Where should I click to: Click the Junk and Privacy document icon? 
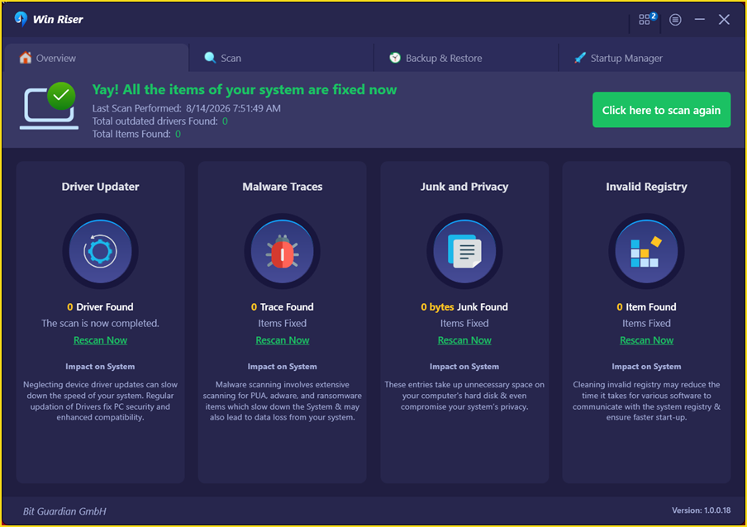pyautogui.click(x=464, y=251)
